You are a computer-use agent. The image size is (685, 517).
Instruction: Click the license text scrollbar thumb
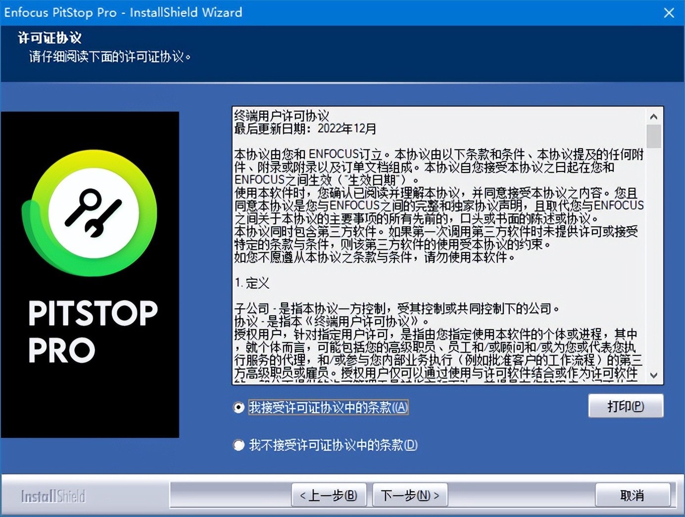654,136
